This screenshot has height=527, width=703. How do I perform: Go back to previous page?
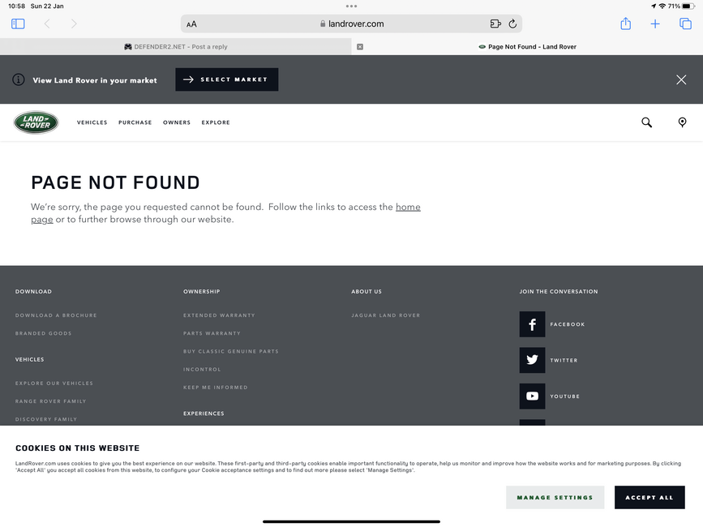point(47,24)
